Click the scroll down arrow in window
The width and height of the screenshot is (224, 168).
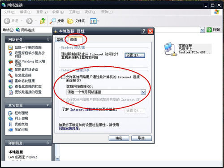coord(58,158)
